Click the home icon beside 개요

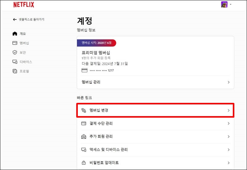point(15,34)
